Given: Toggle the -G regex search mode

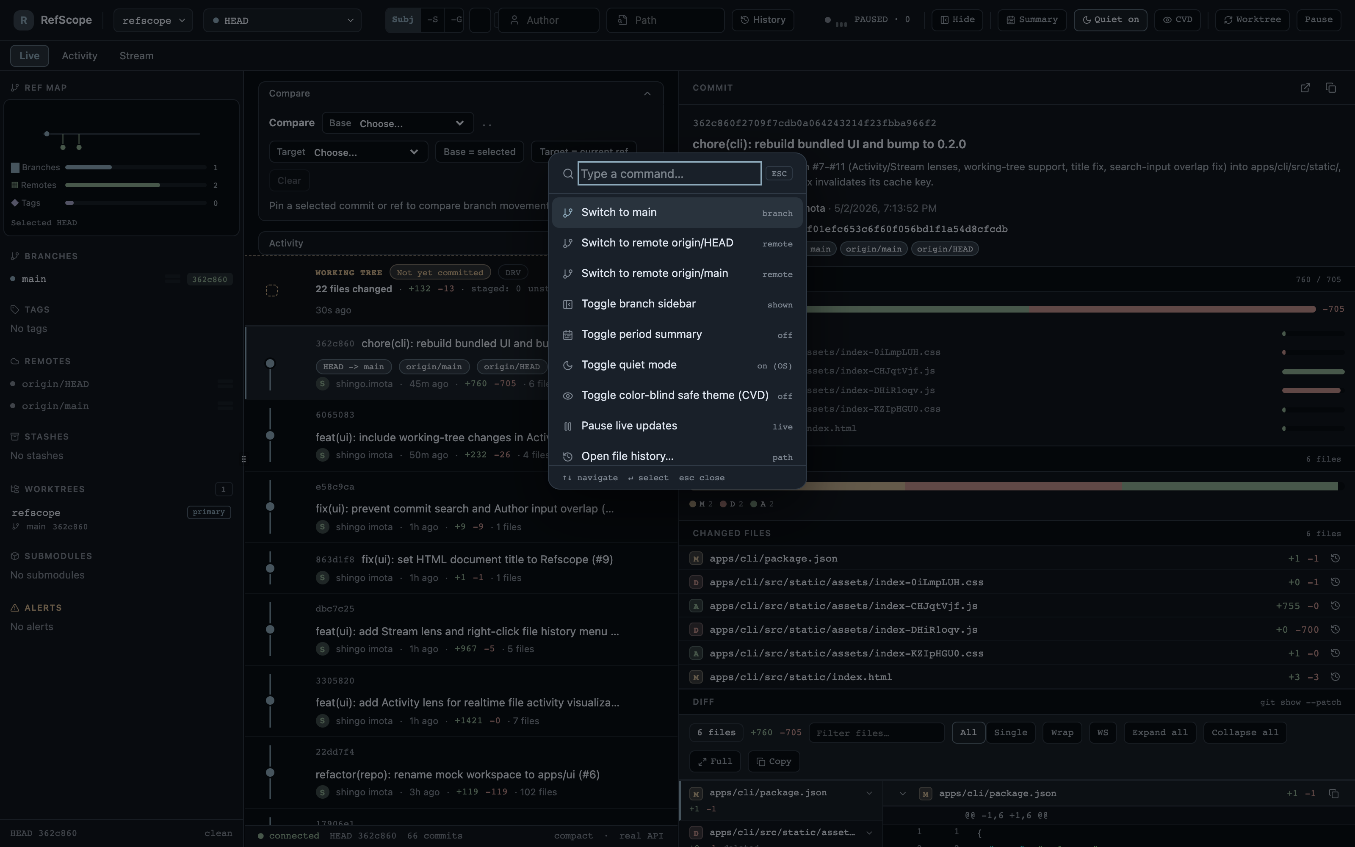Looking at the screenshot, I should (x=455, y=20).
